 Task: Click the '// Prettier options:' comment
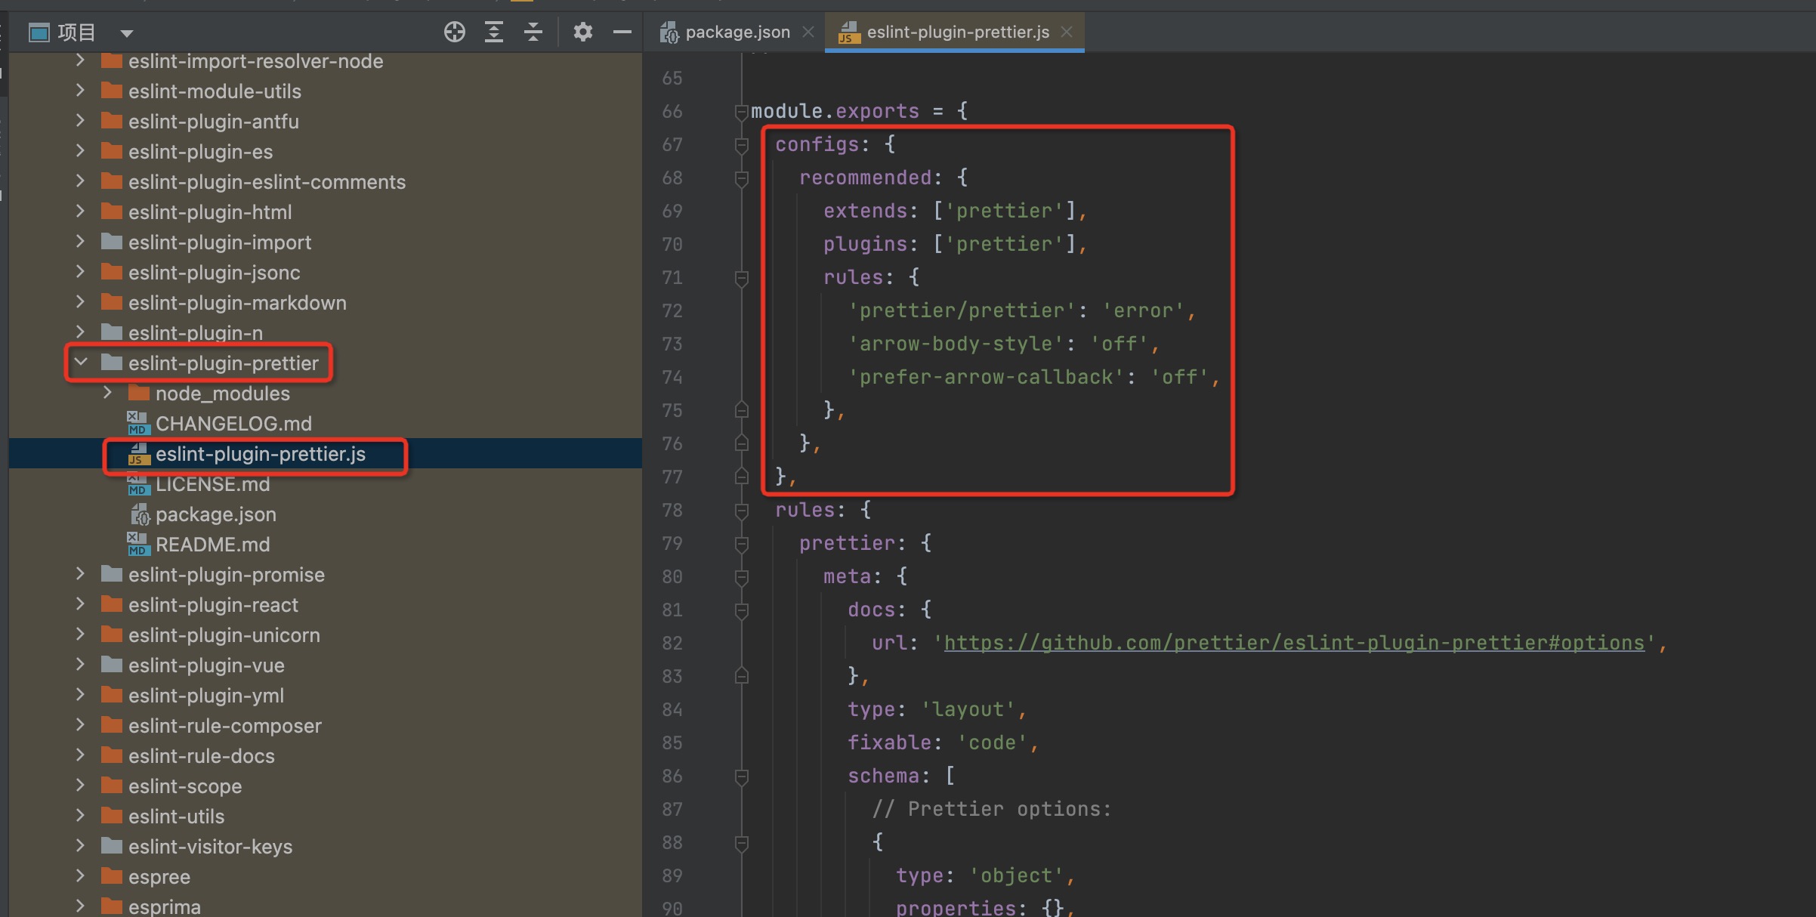click(992, 809)
